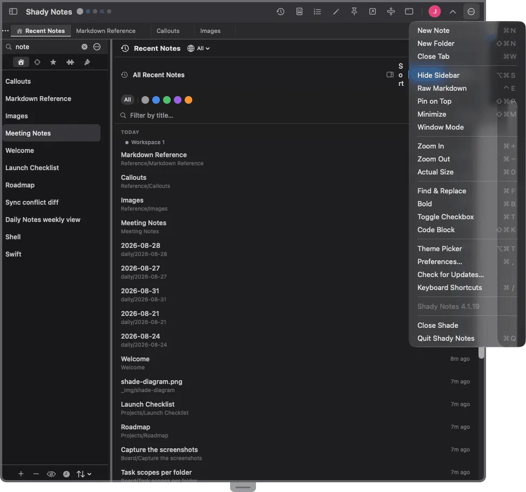Toggle hidden items eye-slash icon
The width and height of the screenshot is (526, 492).
(51, 474)
